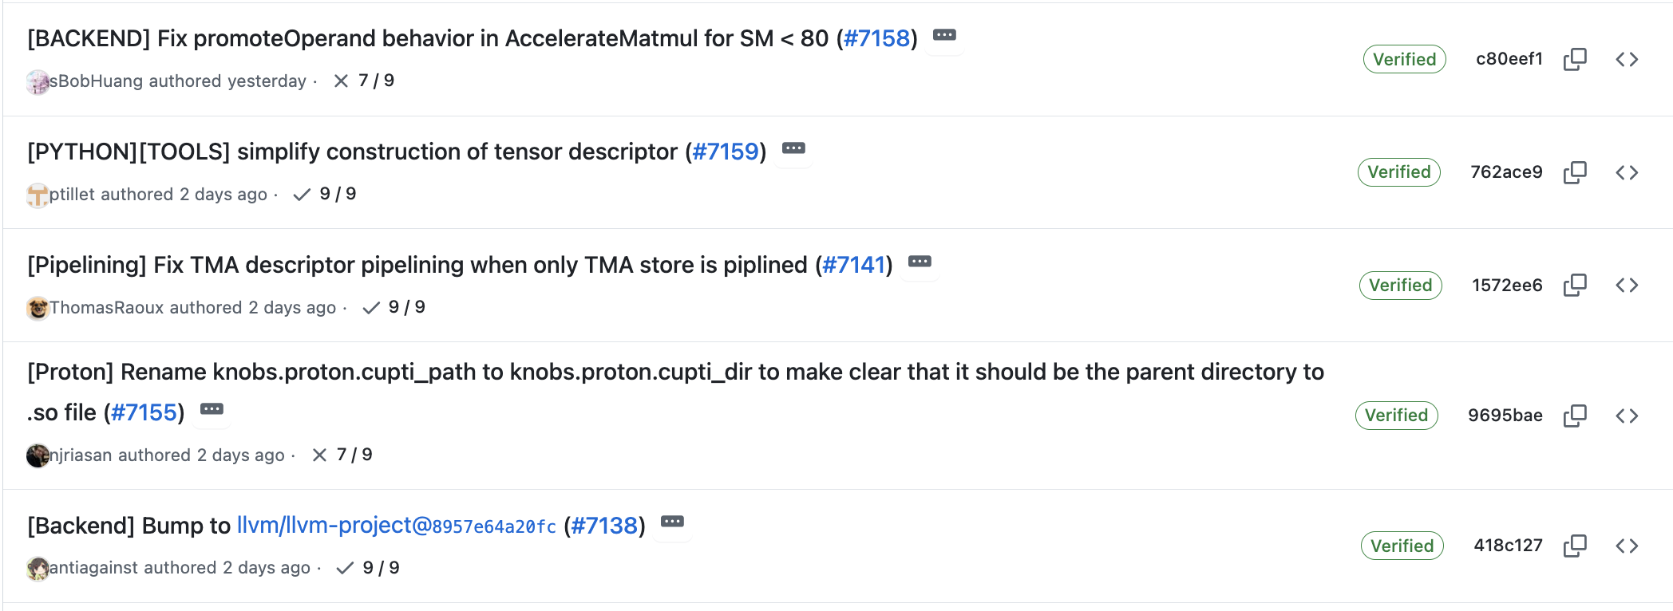The height and width of the screenshot is (611, 1673).
Task: Browse repository at commit 9695bae
Action: (x=1627, y=416)
